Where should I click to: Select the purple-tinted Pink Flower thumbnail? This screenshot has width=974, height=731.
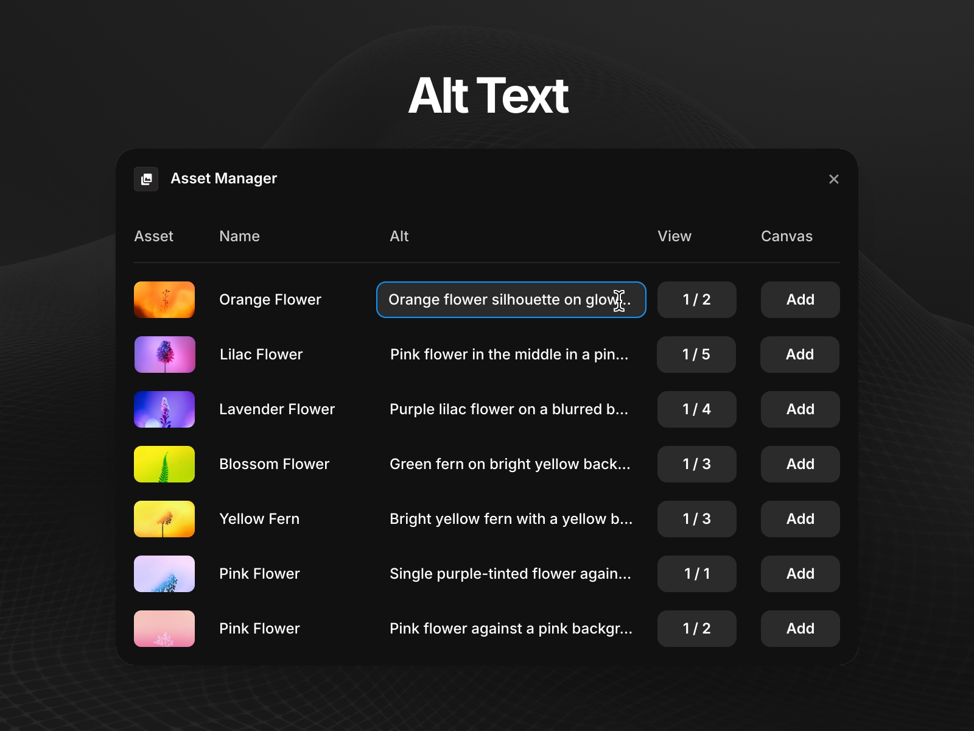164,574
